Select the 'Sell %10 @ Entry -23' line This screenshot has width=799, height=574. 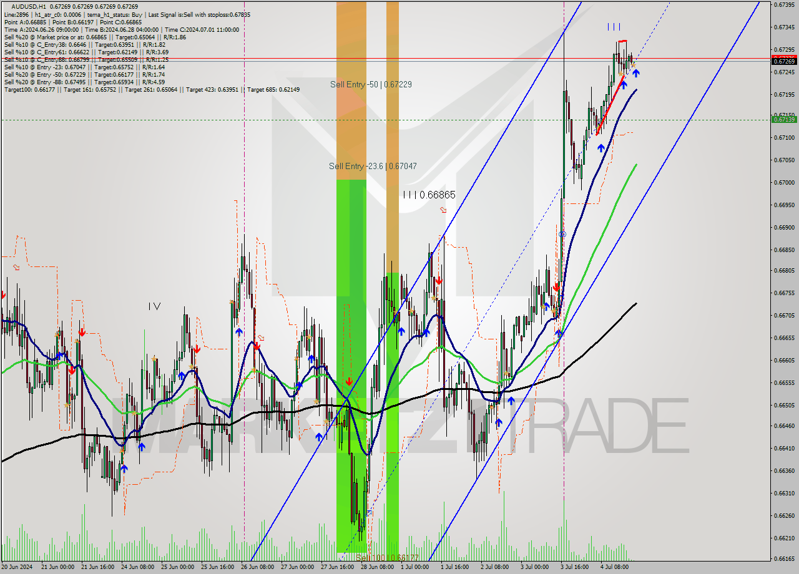(84, 67)
